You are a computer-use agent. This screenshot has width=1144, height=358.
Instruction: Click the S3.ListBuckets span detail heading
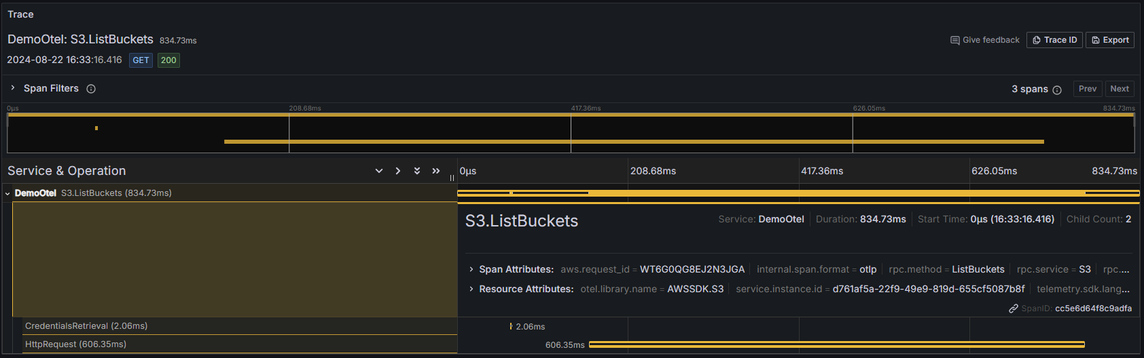[x=522, y=221]
